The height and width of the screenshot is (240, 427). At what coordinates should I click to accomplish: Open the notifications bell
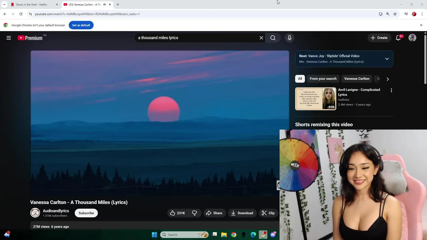pyautogui.click(x=398, y=38)
